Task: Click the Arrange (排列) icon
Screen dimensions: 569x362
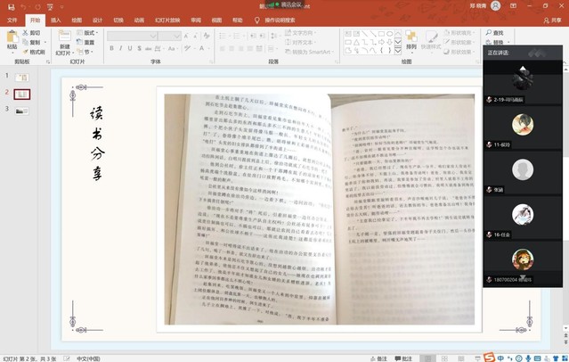Action: (410, 37)
